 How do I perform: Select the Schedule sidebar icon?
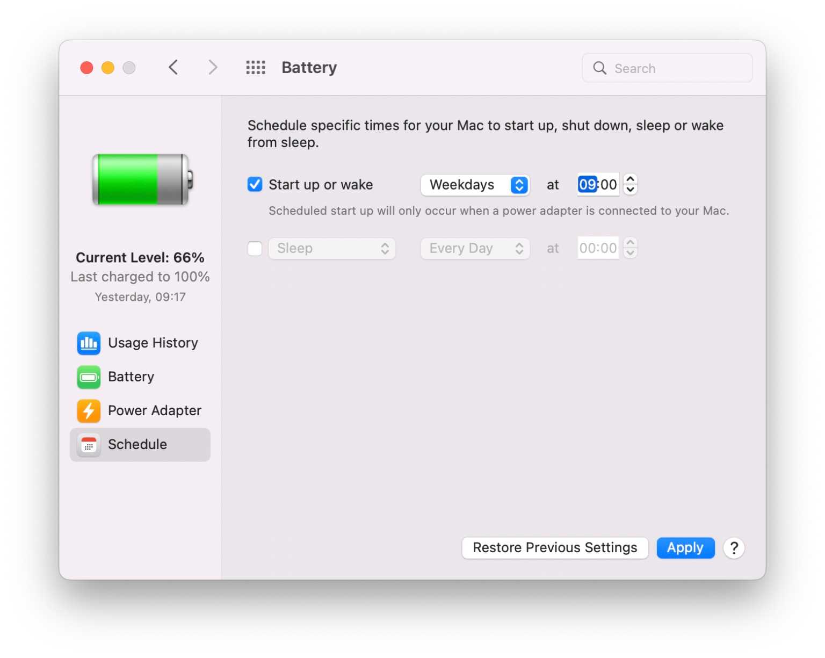tap(89, 445)
